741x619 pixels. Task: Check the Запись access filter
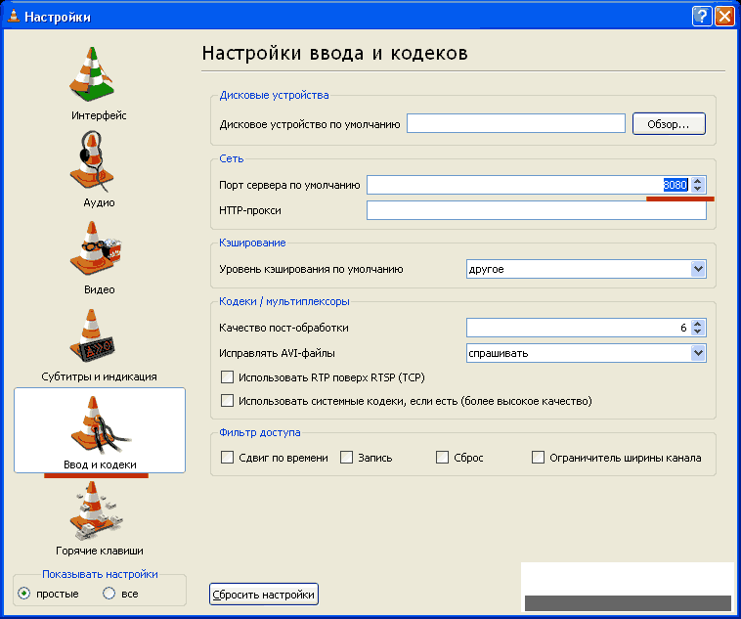346,458
